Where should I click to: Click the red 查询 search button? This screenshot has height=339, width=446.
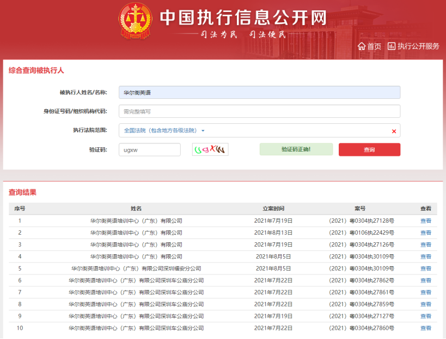369,149
